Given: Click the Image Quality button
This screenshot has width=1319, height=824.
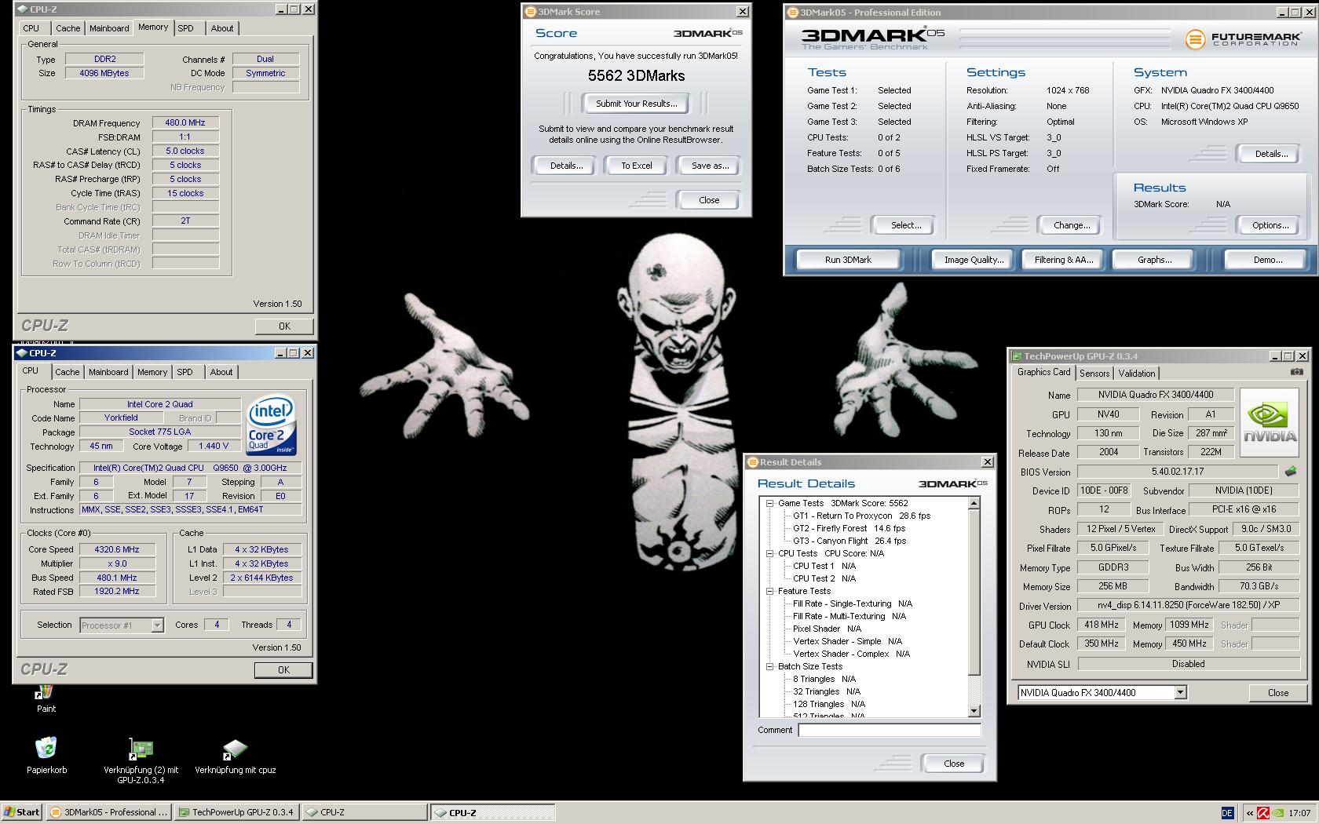Looking at the screenshot, I should pyautogui.click(x=974, y=260).
